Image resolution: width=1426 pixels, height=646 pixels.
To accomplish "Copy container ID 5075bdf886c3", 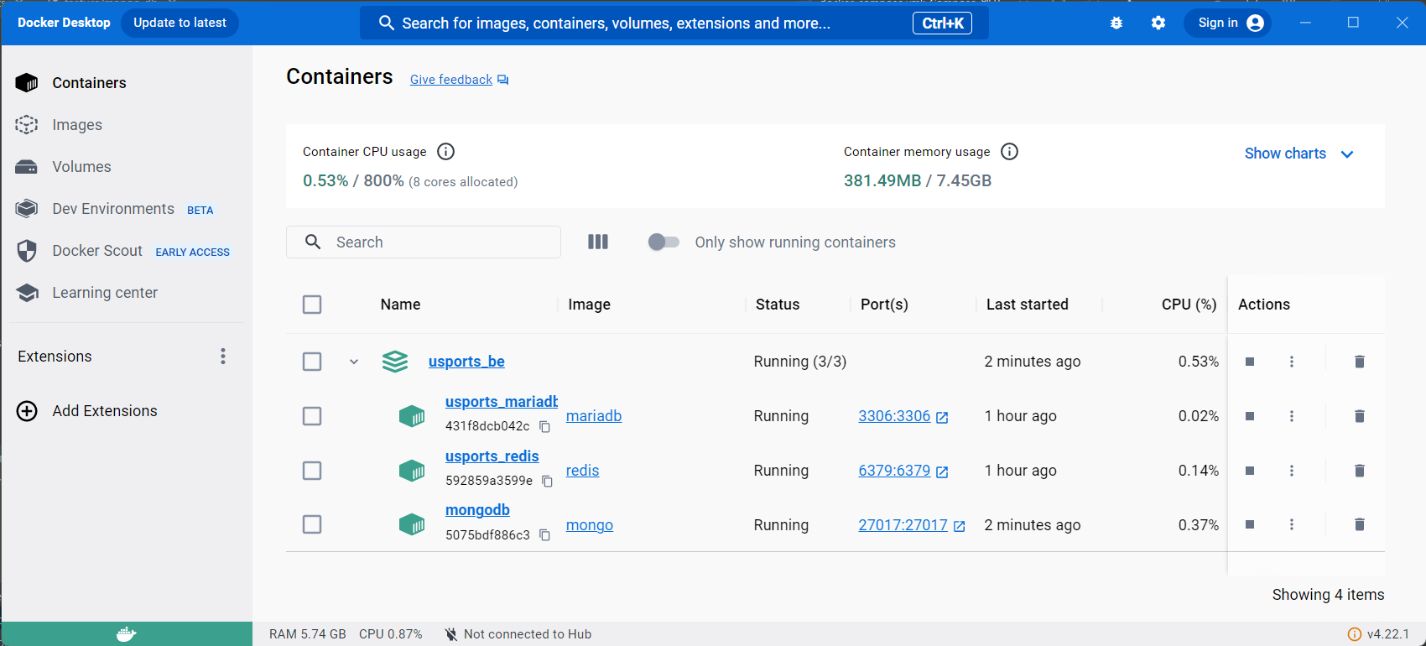I will (x=544, y=535).
